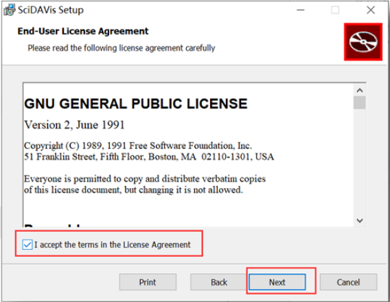
Task: Click the red disc logo image
Action: 363,42
